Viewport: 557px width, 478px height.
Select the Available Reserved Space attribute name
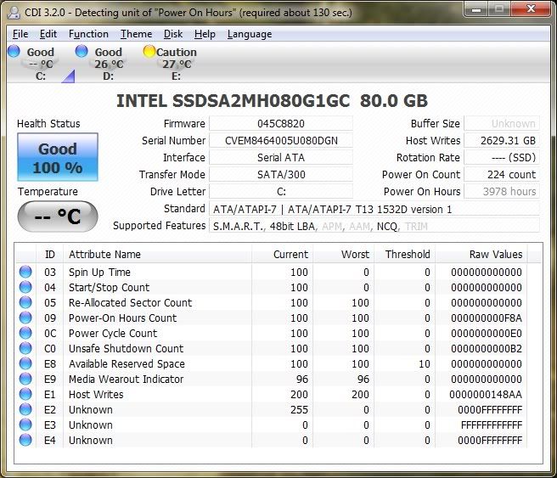(x=127, y=363)
